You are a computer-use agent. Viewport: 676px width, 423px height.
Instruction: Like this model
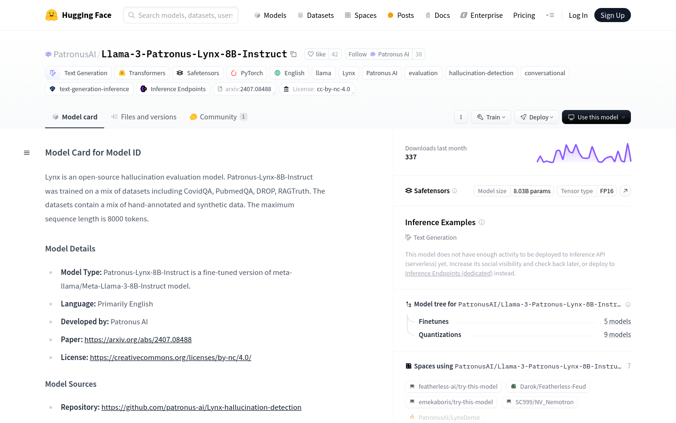pos(316,54)
